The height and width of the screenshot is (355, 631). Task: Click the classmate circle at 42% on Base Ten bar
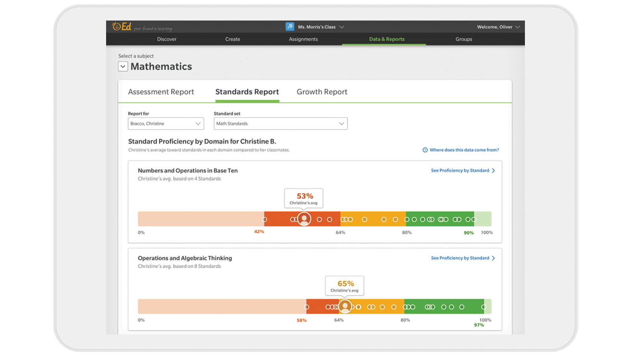(x=265, y=219)
